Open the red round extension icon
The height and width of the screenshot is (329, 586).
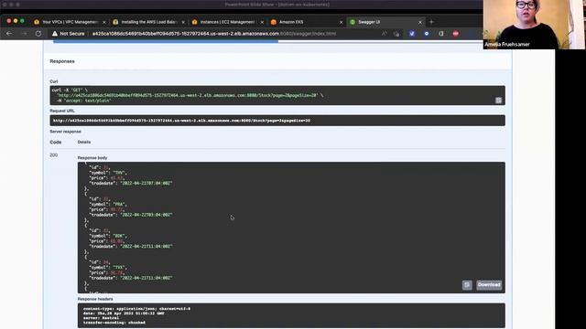coord(456,34)
